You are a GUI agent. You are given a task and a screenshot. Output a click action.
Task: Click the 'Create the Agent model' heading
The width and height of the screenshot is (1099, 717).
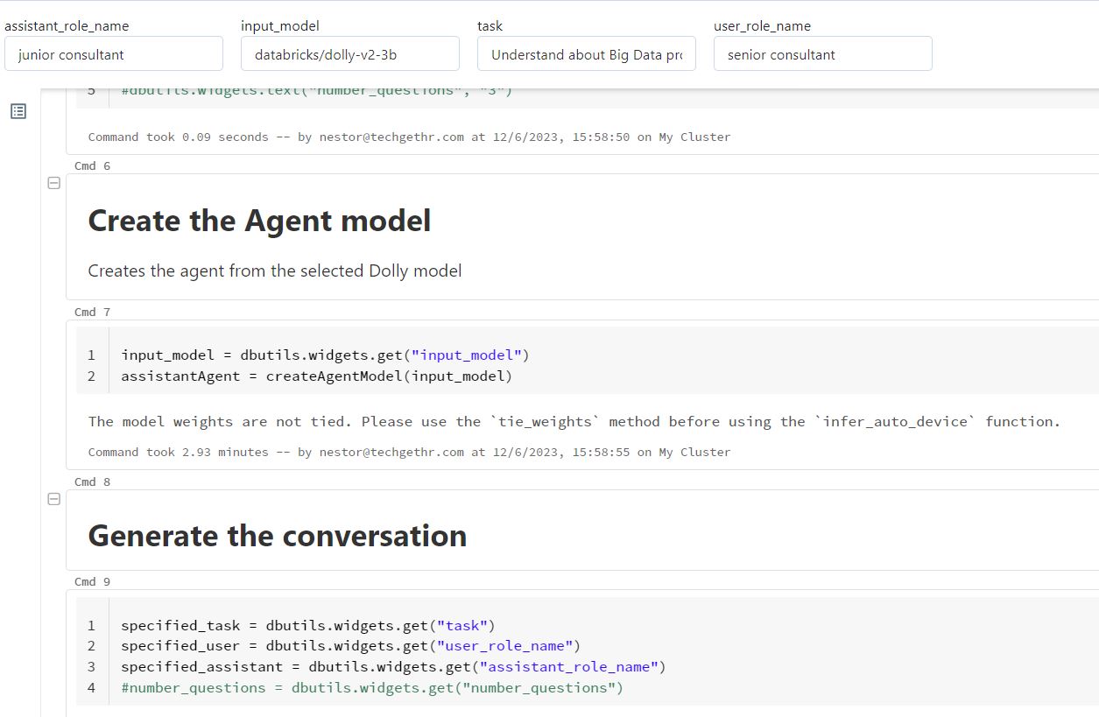pyautogui.click(x=260, y=221)
